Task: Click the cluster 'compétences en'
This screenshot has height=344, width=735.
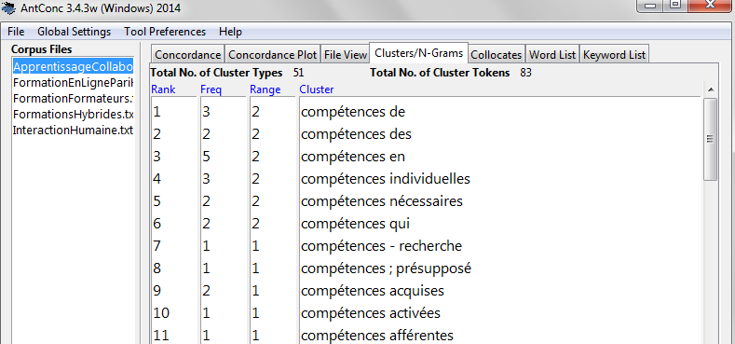Action: tap(353, 157)
